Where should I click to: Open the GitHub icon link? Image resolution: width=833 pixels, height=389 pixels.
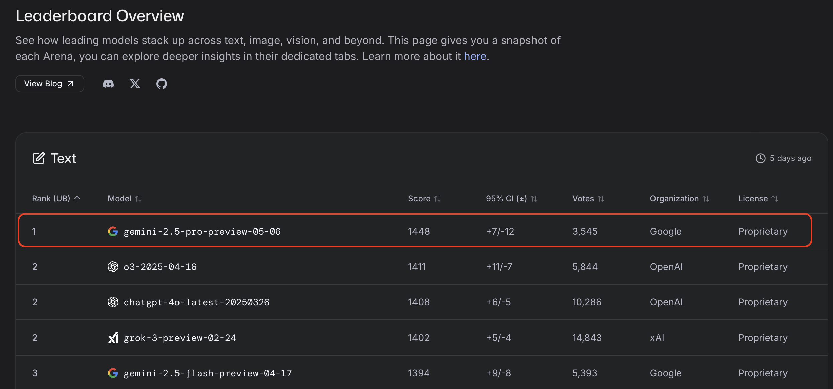(x=162, y=84)
